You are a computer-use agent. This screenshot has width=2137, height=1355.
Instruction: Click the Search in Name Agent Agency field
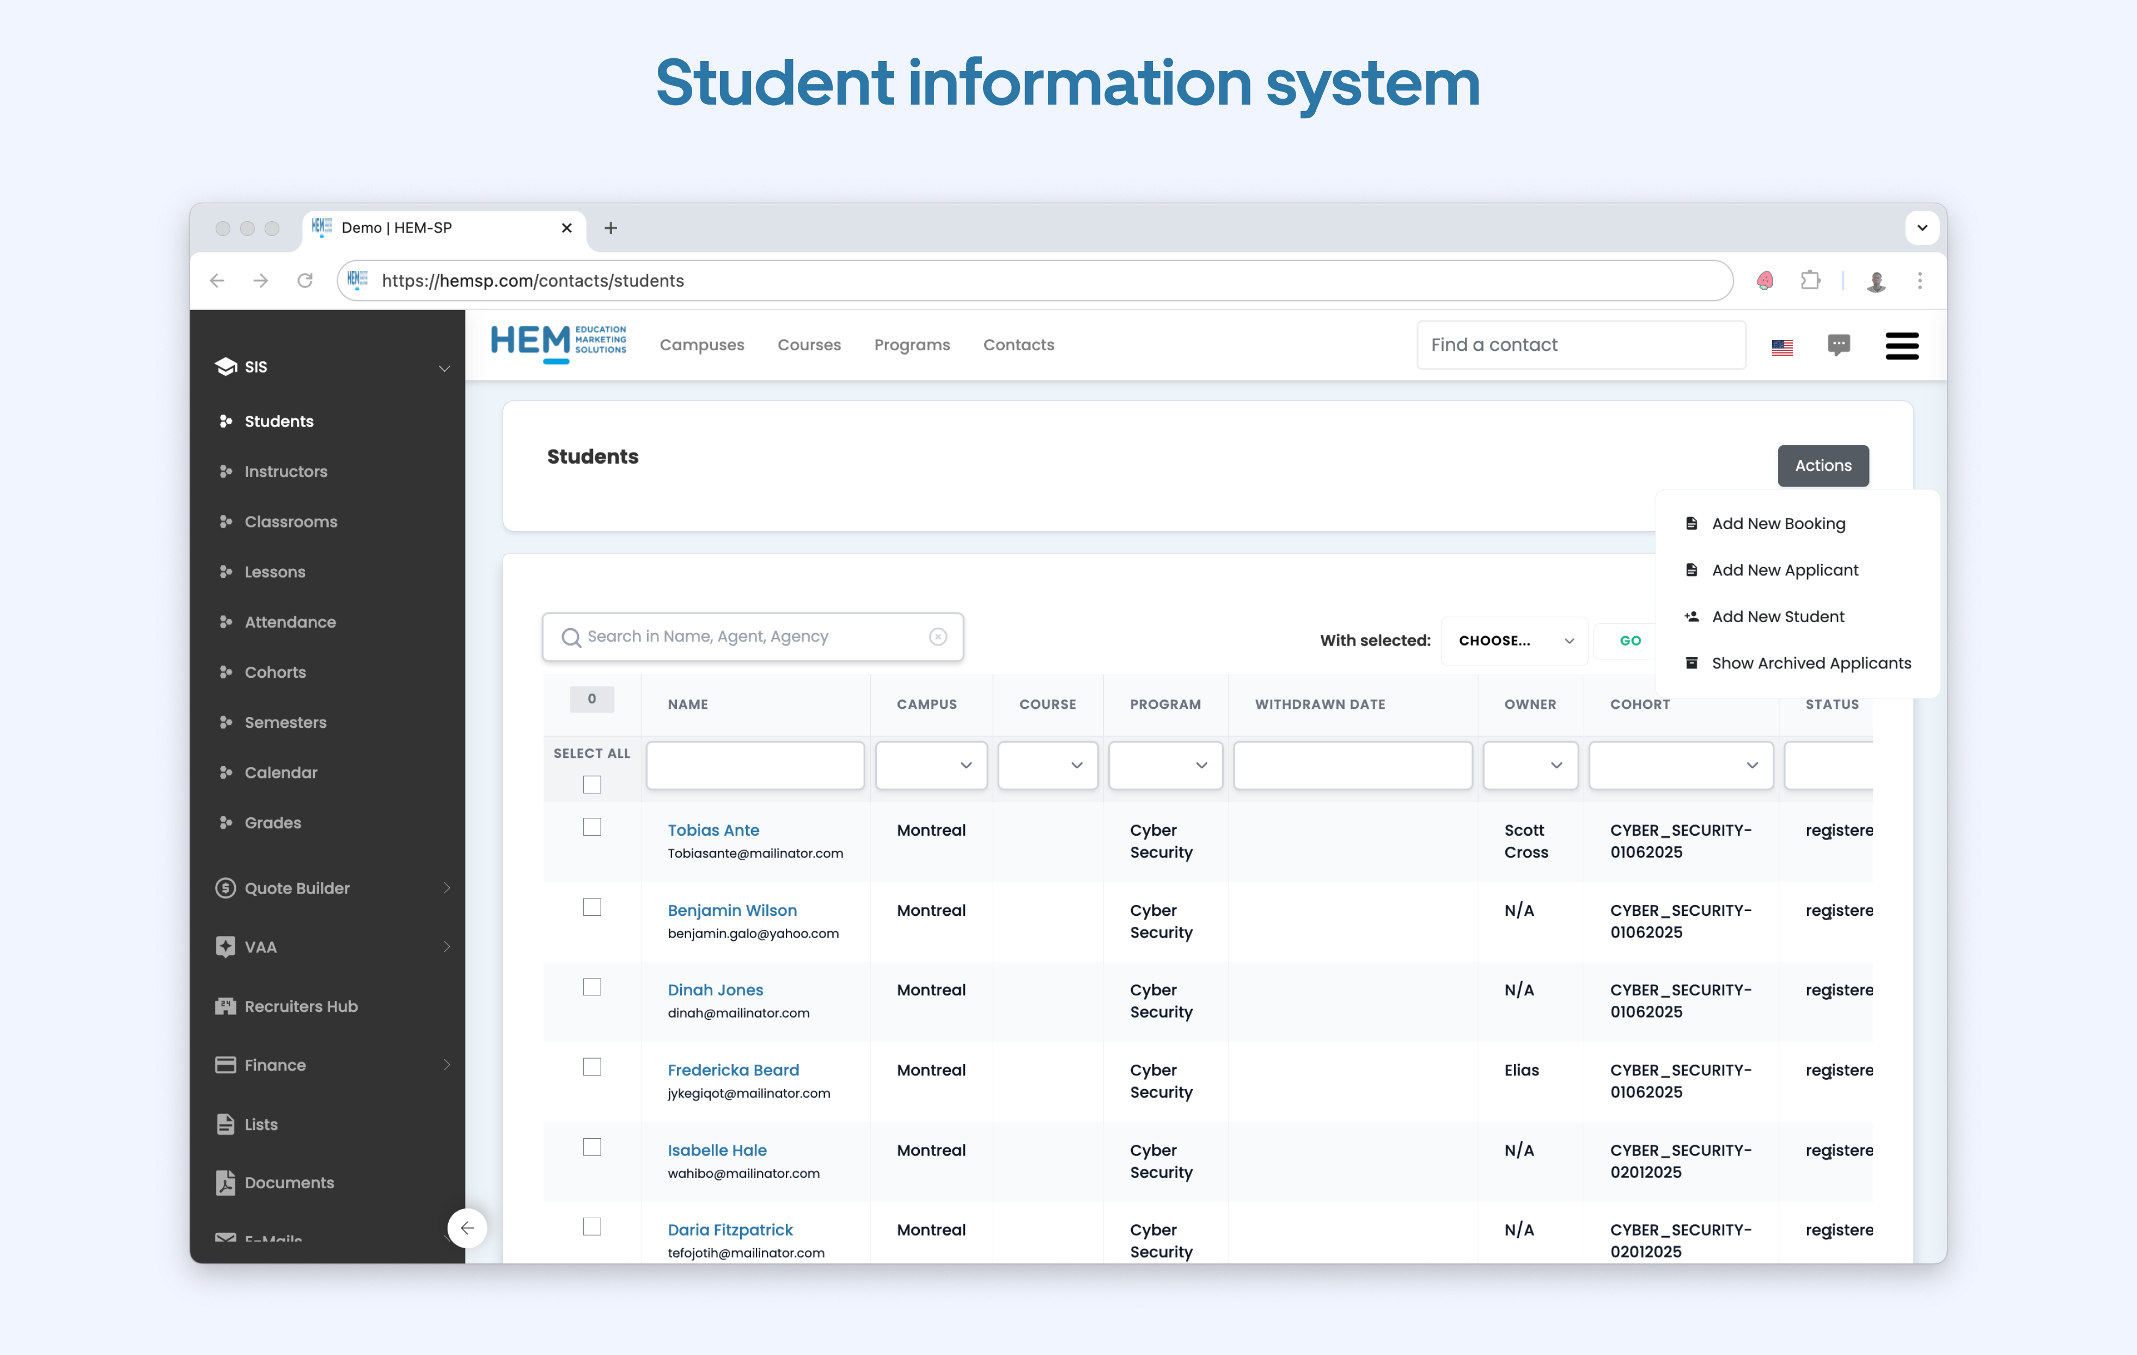click(x=754, y=635)
